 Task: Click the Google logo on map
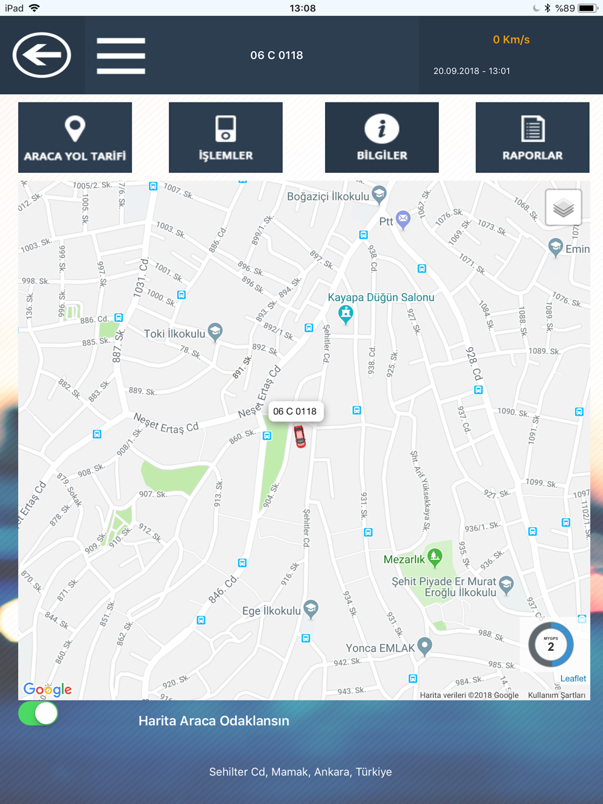(x=48, y=689)
